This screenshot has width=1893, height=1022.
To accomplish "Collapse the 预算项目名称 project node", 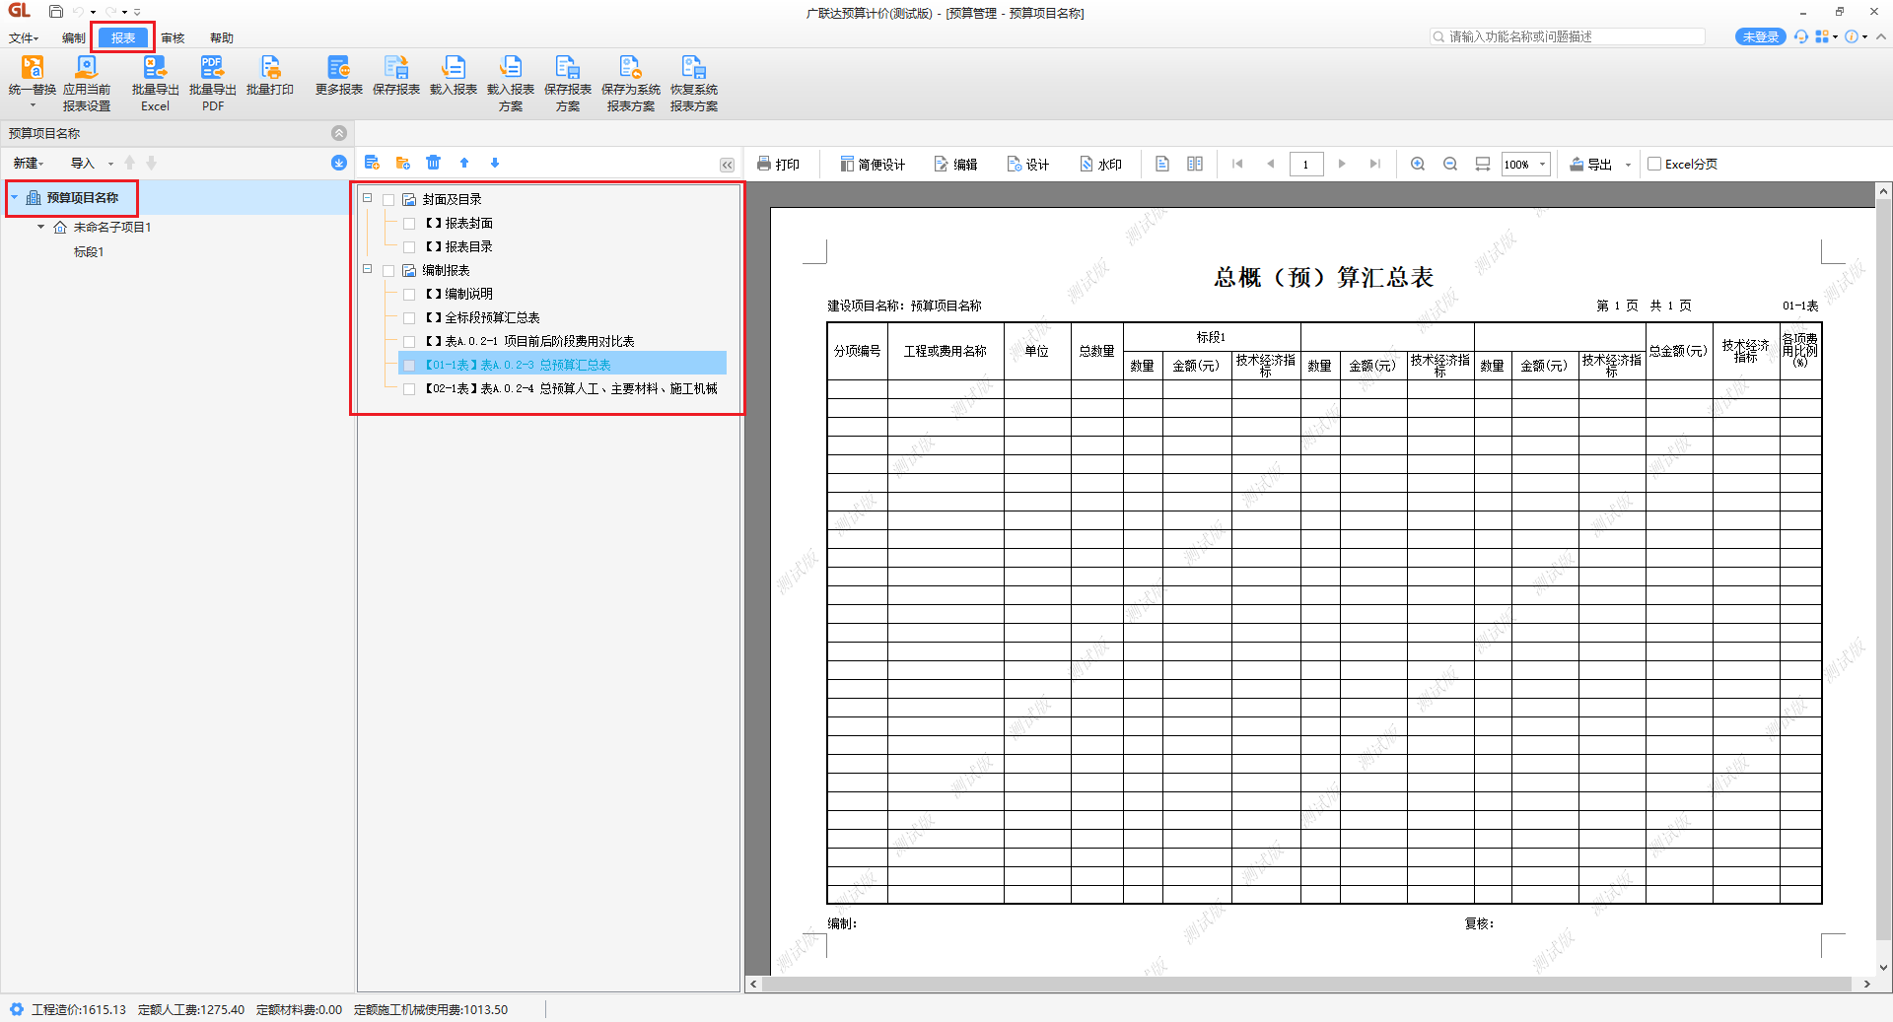I will [x=15, y=197].
